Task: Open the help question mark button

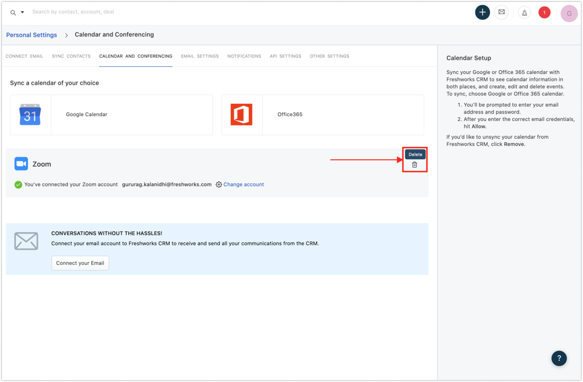Action: click(559, 358)
